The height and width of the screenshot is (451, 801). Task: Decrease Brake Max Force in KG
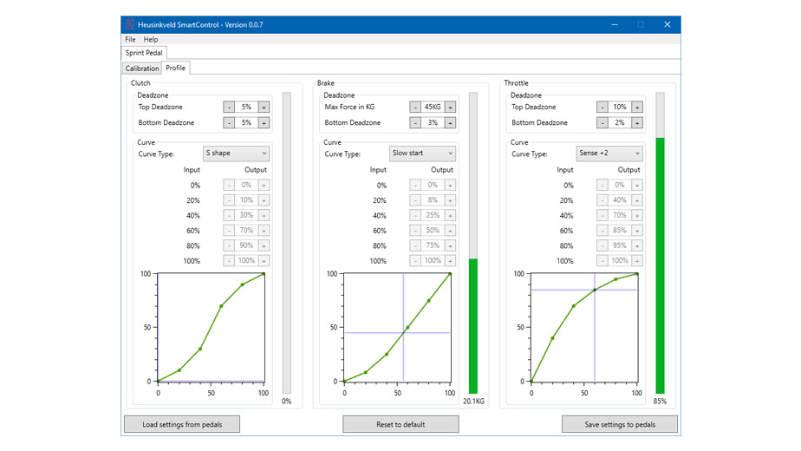(x=415, y=108)
